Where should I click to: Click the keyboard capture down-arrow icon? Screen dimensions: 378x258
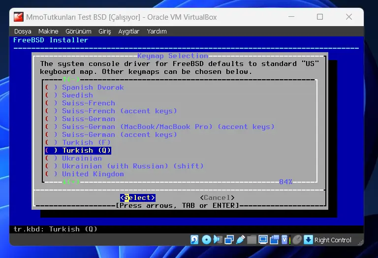click(308, 240)
